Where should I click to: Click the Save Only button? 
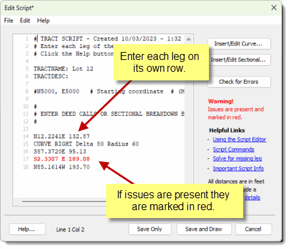click(x=150, y=229)
